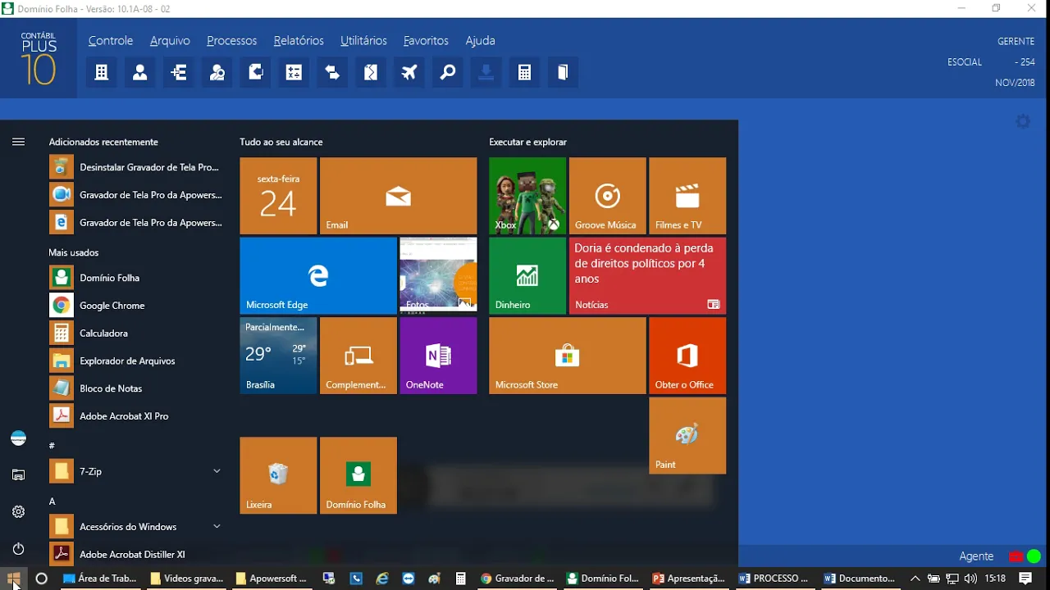Open the calendar tile showing sexta-feira 24

pyautogui.click(x=278, y=196)
